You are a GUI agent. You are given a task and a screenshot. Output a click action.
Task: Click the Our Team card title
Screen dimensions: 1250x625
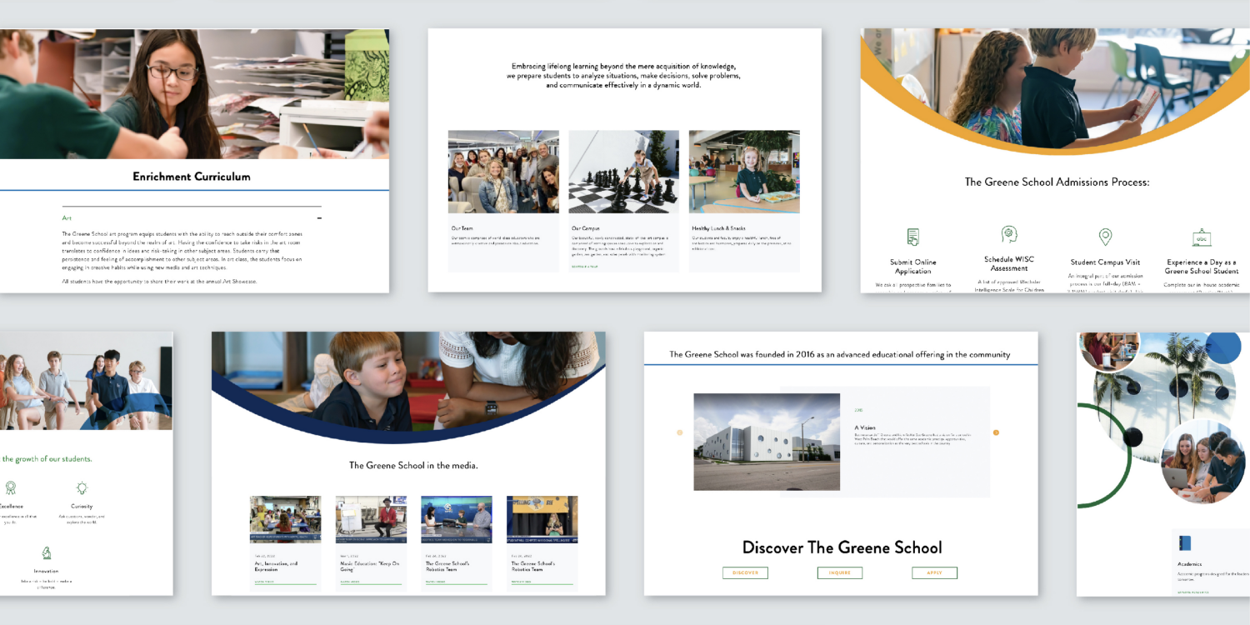pyautogui.click(x=462, y=227)
